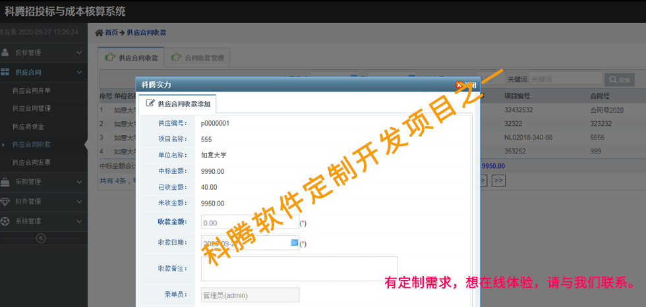The width and height of the screenshot is (646, 307).
Task: Click the 系统管理 soccer ball icon
Action: 5,221
